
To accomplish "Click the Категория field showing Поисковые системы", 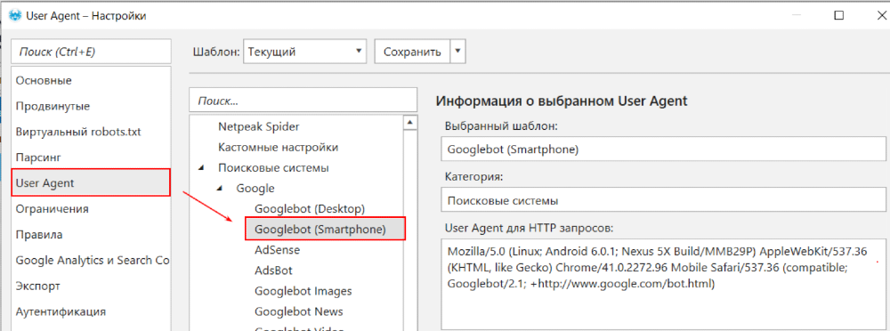I will coord(663,201).
